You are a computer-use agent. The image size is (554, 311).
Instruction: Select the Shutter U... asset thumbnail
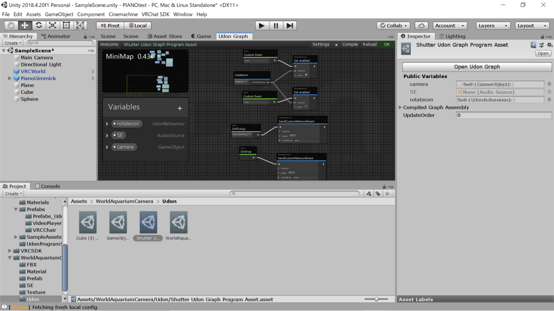point(149,223)
